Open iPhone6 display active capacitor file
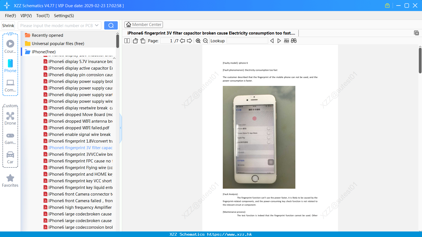Viewport: 422px width, 237px height. tap(78, 68)
